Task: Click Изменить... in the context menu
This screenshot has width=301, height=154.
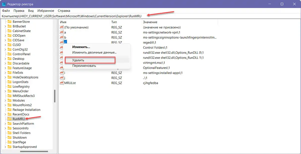Action: point(81,47)
